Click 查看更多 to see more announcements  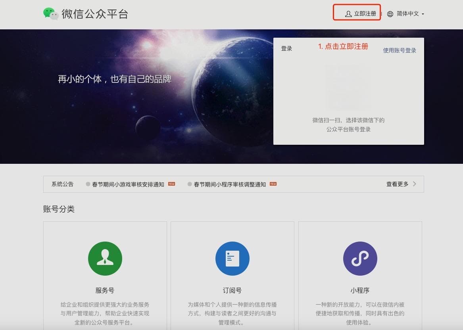[398, 184]
